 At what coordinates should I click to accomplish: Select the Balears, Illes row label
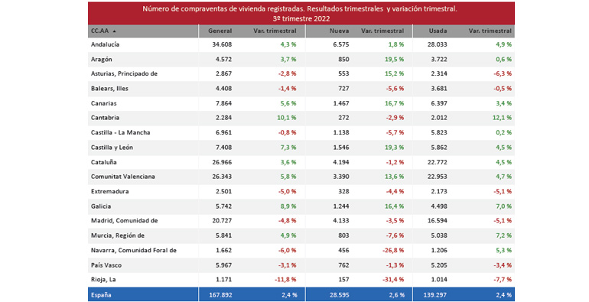(109, 89)
